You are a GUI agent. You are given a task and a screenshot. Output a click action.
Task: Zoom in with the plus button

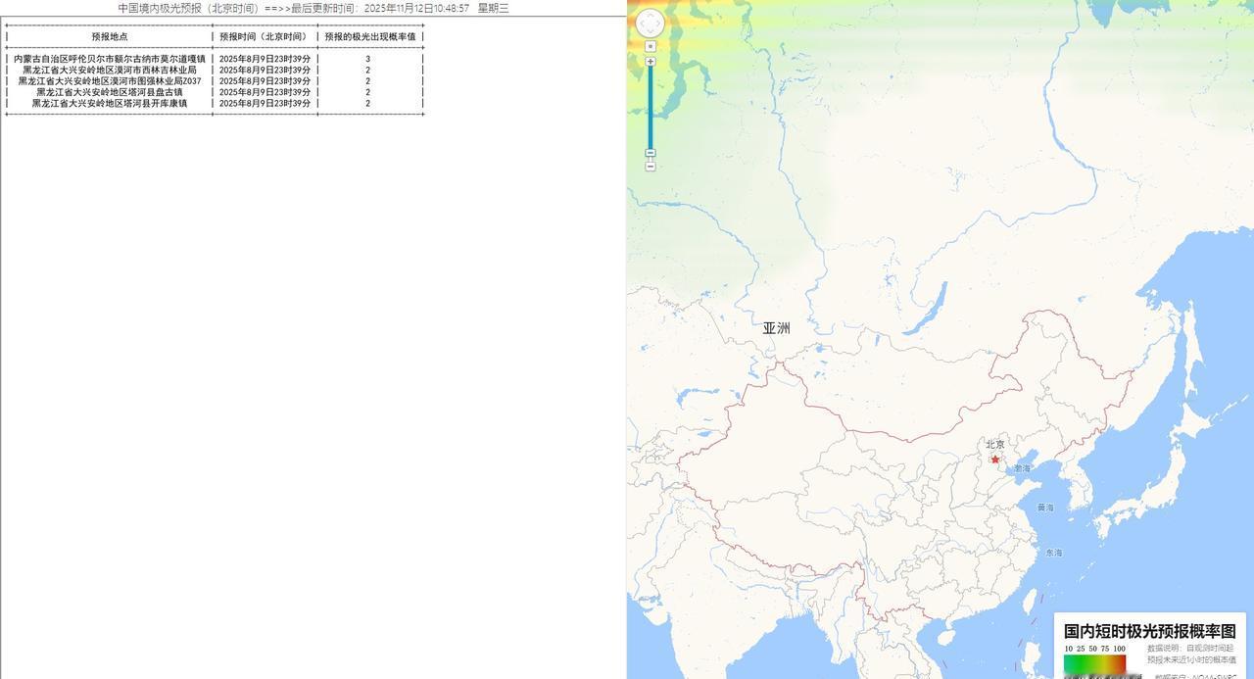pyautogui.click(x=651, y=62)
